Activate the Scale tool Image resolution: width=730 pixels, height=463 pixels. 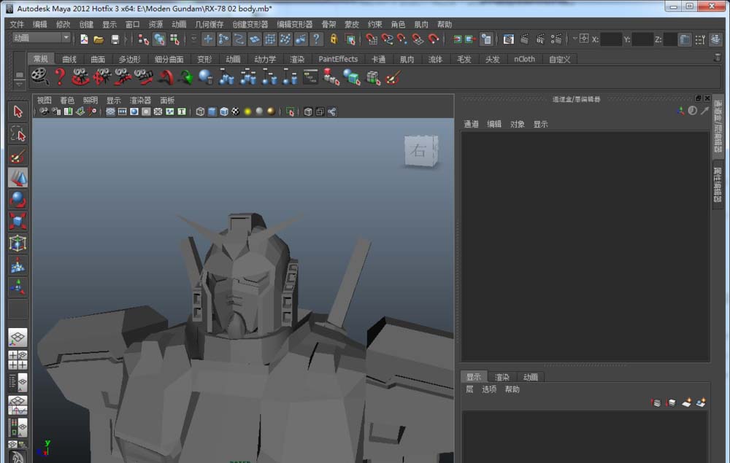coord(18,221)
